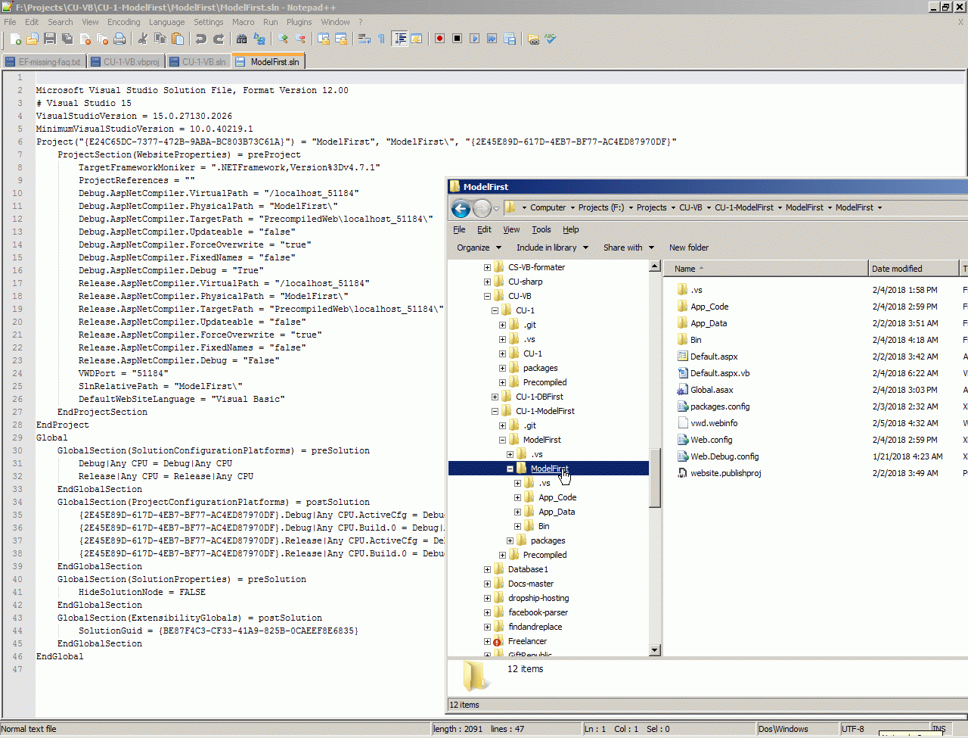Undo the last edit in Notepad++
The image size is (968, 738).
200,39
